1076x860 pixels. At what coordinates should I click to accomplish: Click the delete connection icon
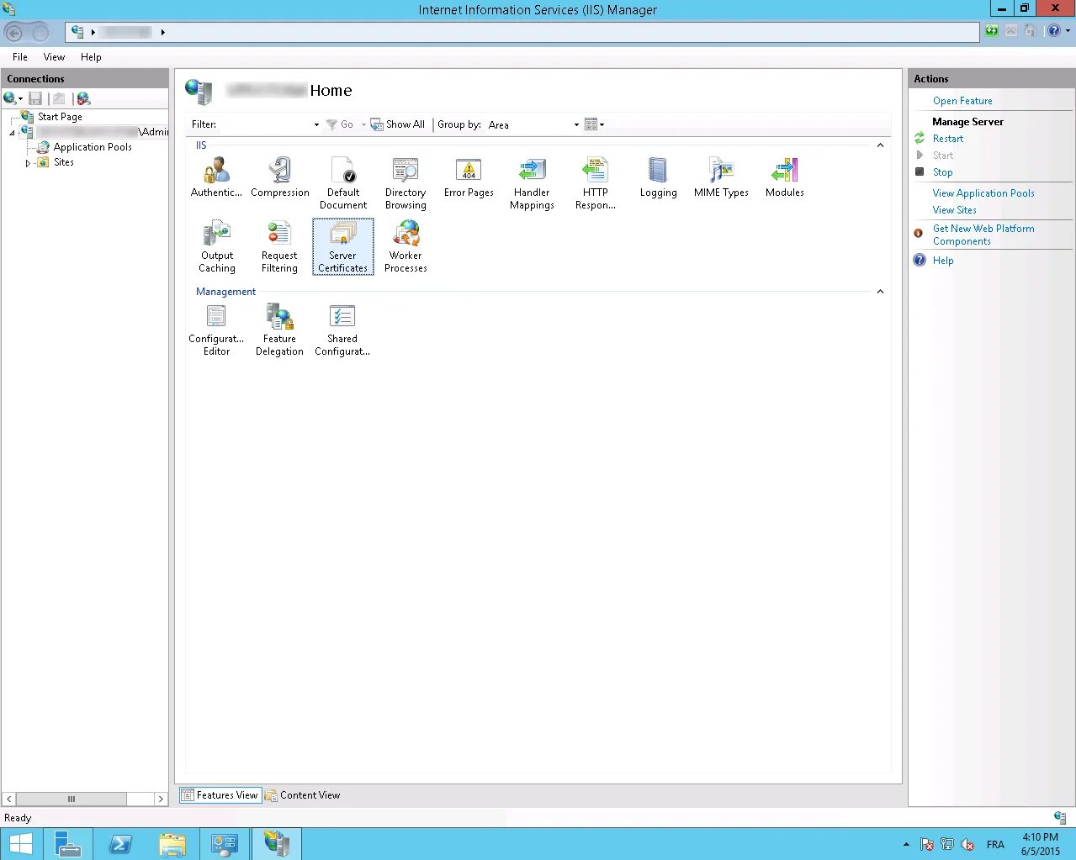[x=83, y=98]
